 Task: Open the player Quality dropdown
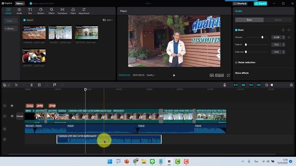click(151, 75)
